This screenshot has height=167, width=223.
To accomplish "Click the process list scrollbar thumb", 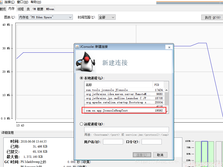I will tap(166, 99).
